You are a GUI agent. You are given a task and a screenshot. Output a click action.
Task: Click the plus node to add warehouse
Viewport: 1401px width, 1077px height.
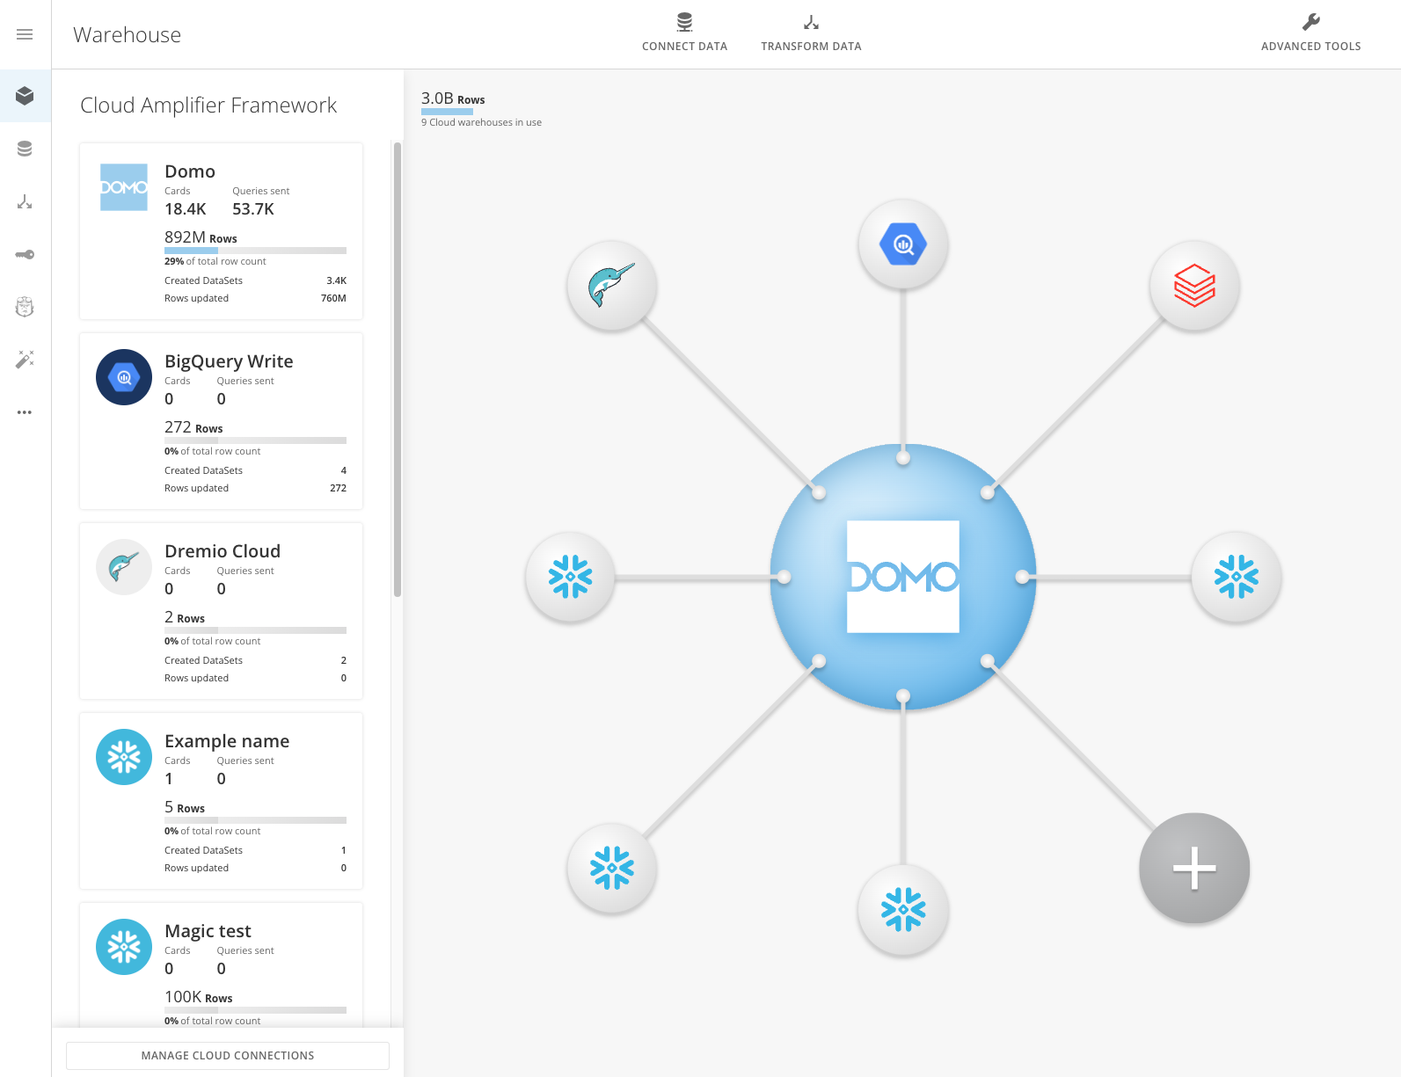pos(1193,868)
